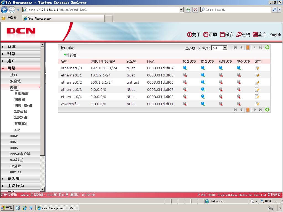Click the green refresh icon above the interface list
This screenshot has height=212, width=283.
[x=267, y=47]
